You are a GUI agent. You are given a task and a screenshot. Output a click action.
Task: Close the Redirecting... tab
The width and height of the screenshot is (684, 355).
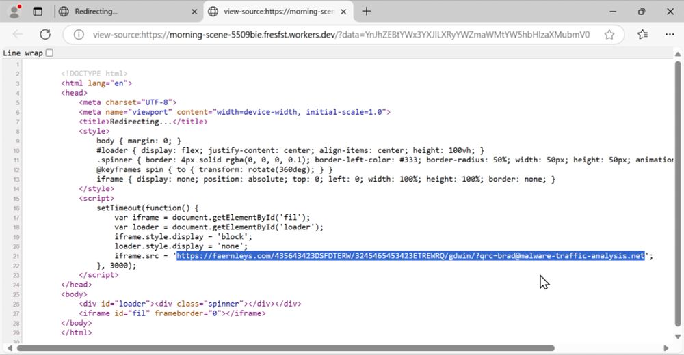tap(194, 12)
